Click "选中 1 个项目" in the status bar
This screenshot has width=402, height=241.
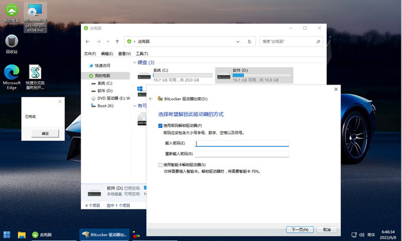click(x=118, y=205)
